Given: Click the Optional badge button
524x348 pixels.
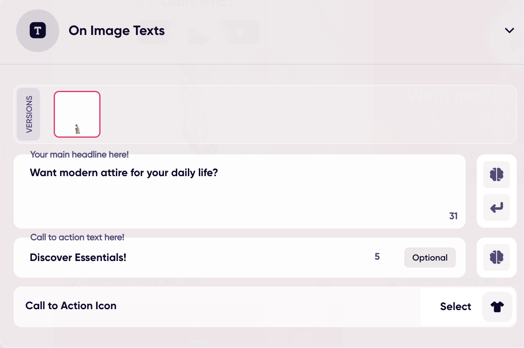Looking at the screenshot, I should [x=430, y=258].
